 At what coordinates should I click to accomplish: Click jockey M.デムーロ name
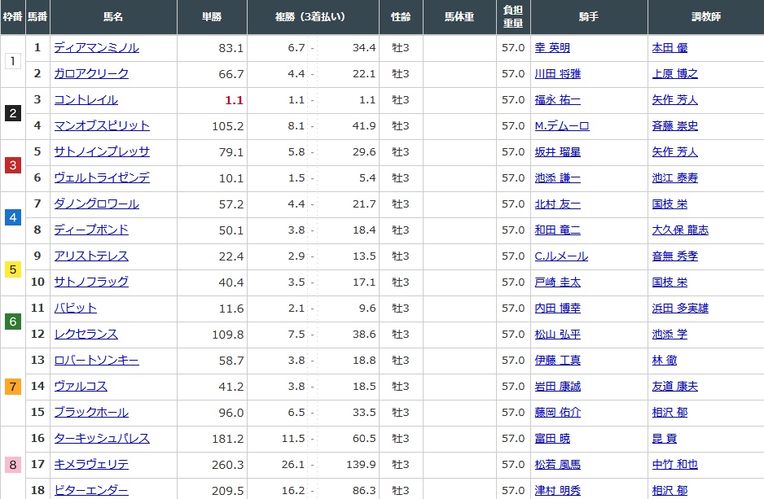pyautogui.click(x=561, y=126)
